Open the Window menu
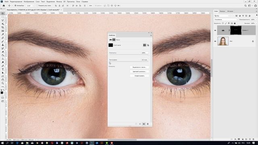The width and height of the screenshot is (258, 145). pos(78,2)
